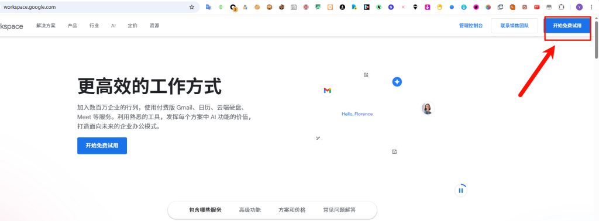Open the teal circle download-arrow extension
The width and height of the screenshot is (599, 221).
(464, 7)
